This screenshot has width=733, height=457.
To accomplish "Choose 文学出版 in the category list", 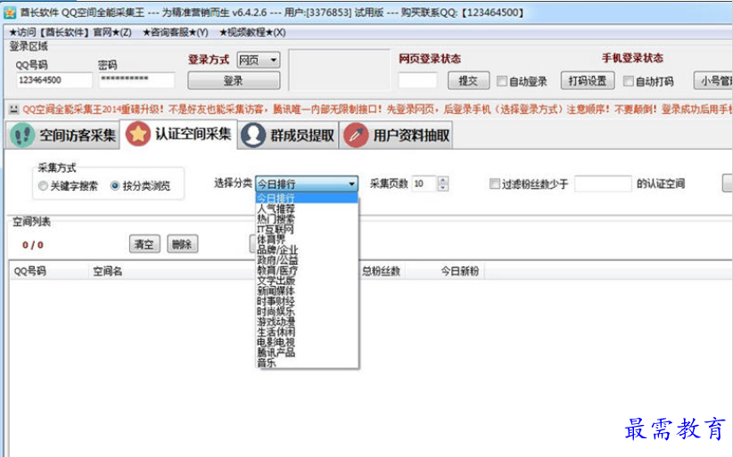I will (x=307, y=280).
